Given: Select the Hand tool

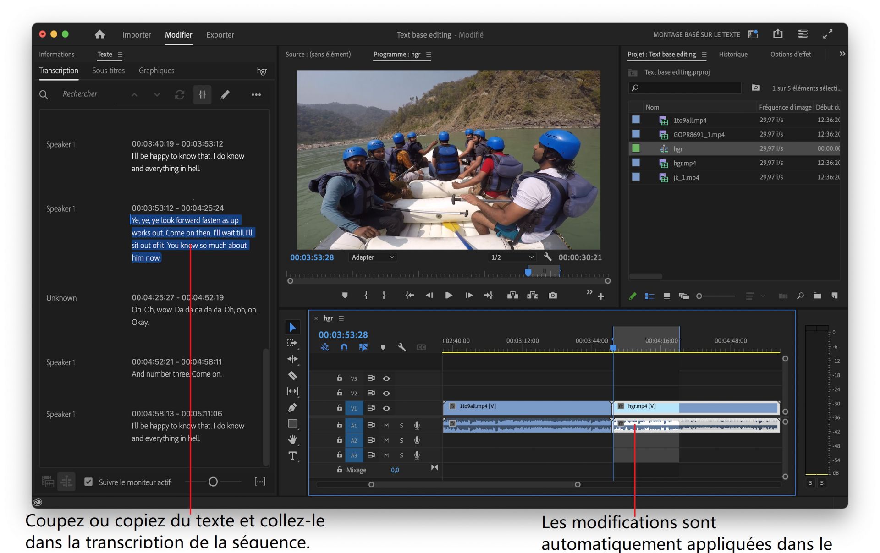Looking at the screenshot, I should tap(293, 439).
